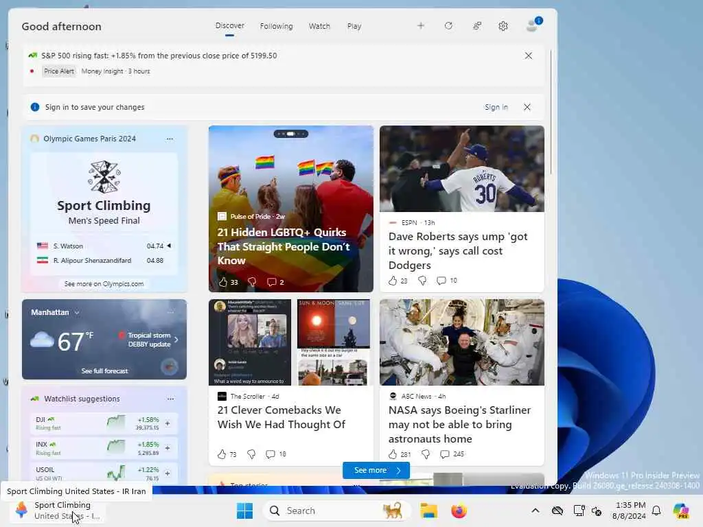The height and width of the screenshot is (527, 703).
Task: Expand the Manhattan location dropdown
Action: [77, 312]
